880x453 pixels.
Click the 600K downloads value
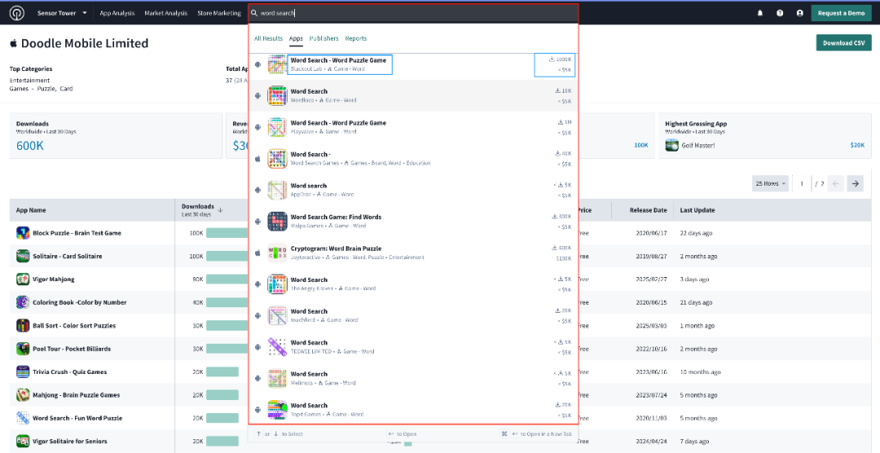tap(30, 146)
